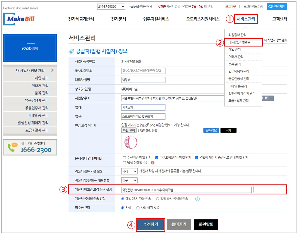Screen dimensions: 298x234
Task: Open 전자문서 menu
Action: [119, 19]
